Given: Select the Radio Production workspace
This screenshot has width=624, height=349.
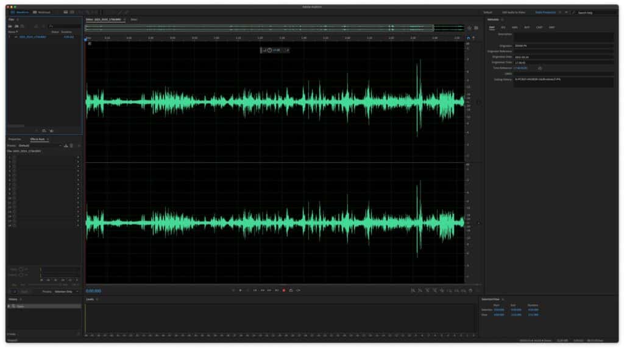Looking at the screenshot, I should (545, 12).
